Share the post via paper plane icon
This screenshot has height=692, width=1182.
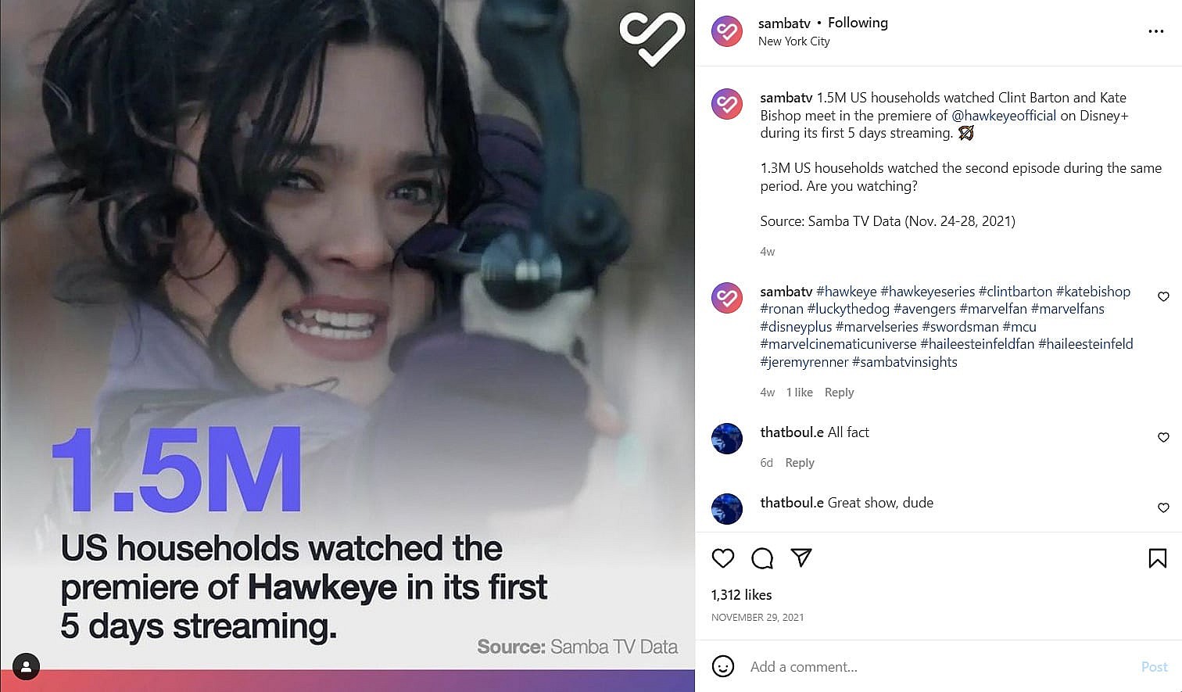coord(801,558)
